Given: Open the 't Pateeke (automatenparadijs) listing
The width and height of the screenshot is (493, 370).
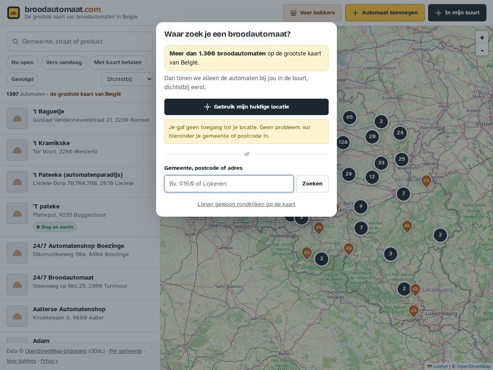Looking at the screenshot, I should tap(80, 182).
